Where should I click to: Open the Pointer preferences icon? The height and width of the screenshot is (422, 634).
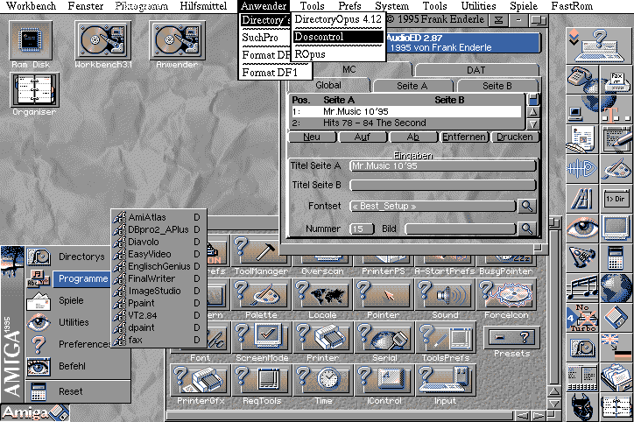click(x=384, y=294)
